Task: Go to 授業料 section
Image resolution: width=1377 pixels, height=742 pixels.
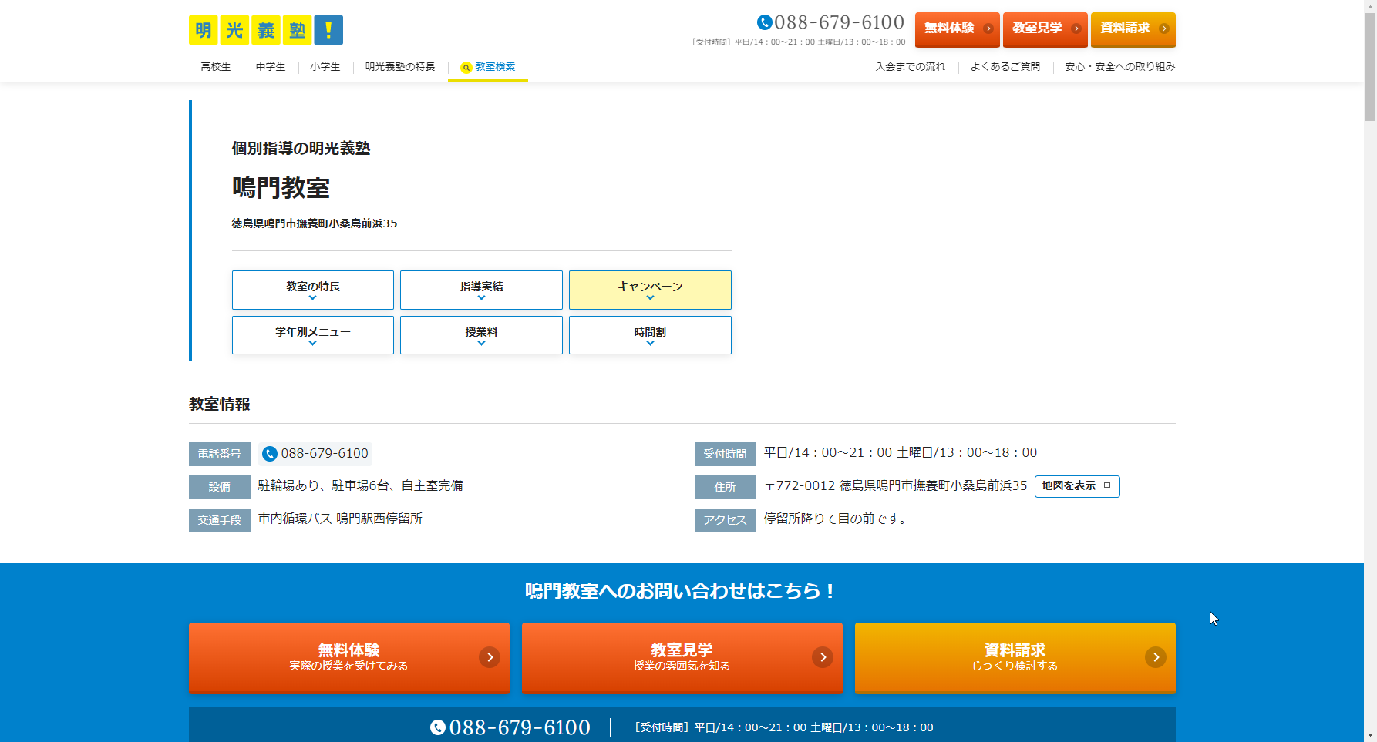Action: (x=481, y=335)
